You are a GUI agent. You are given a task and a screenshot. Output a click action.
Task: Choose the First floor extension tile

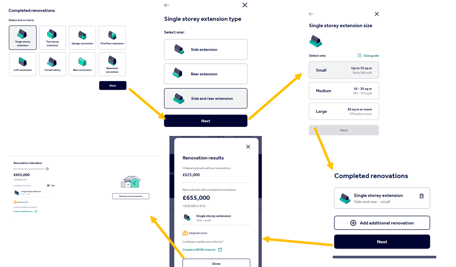[x=112, y=38]
